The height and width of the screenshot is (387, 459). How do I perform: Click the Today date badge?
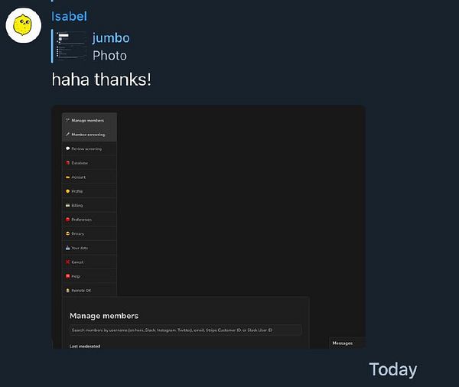pyautogui.click(x=393, y=369)
